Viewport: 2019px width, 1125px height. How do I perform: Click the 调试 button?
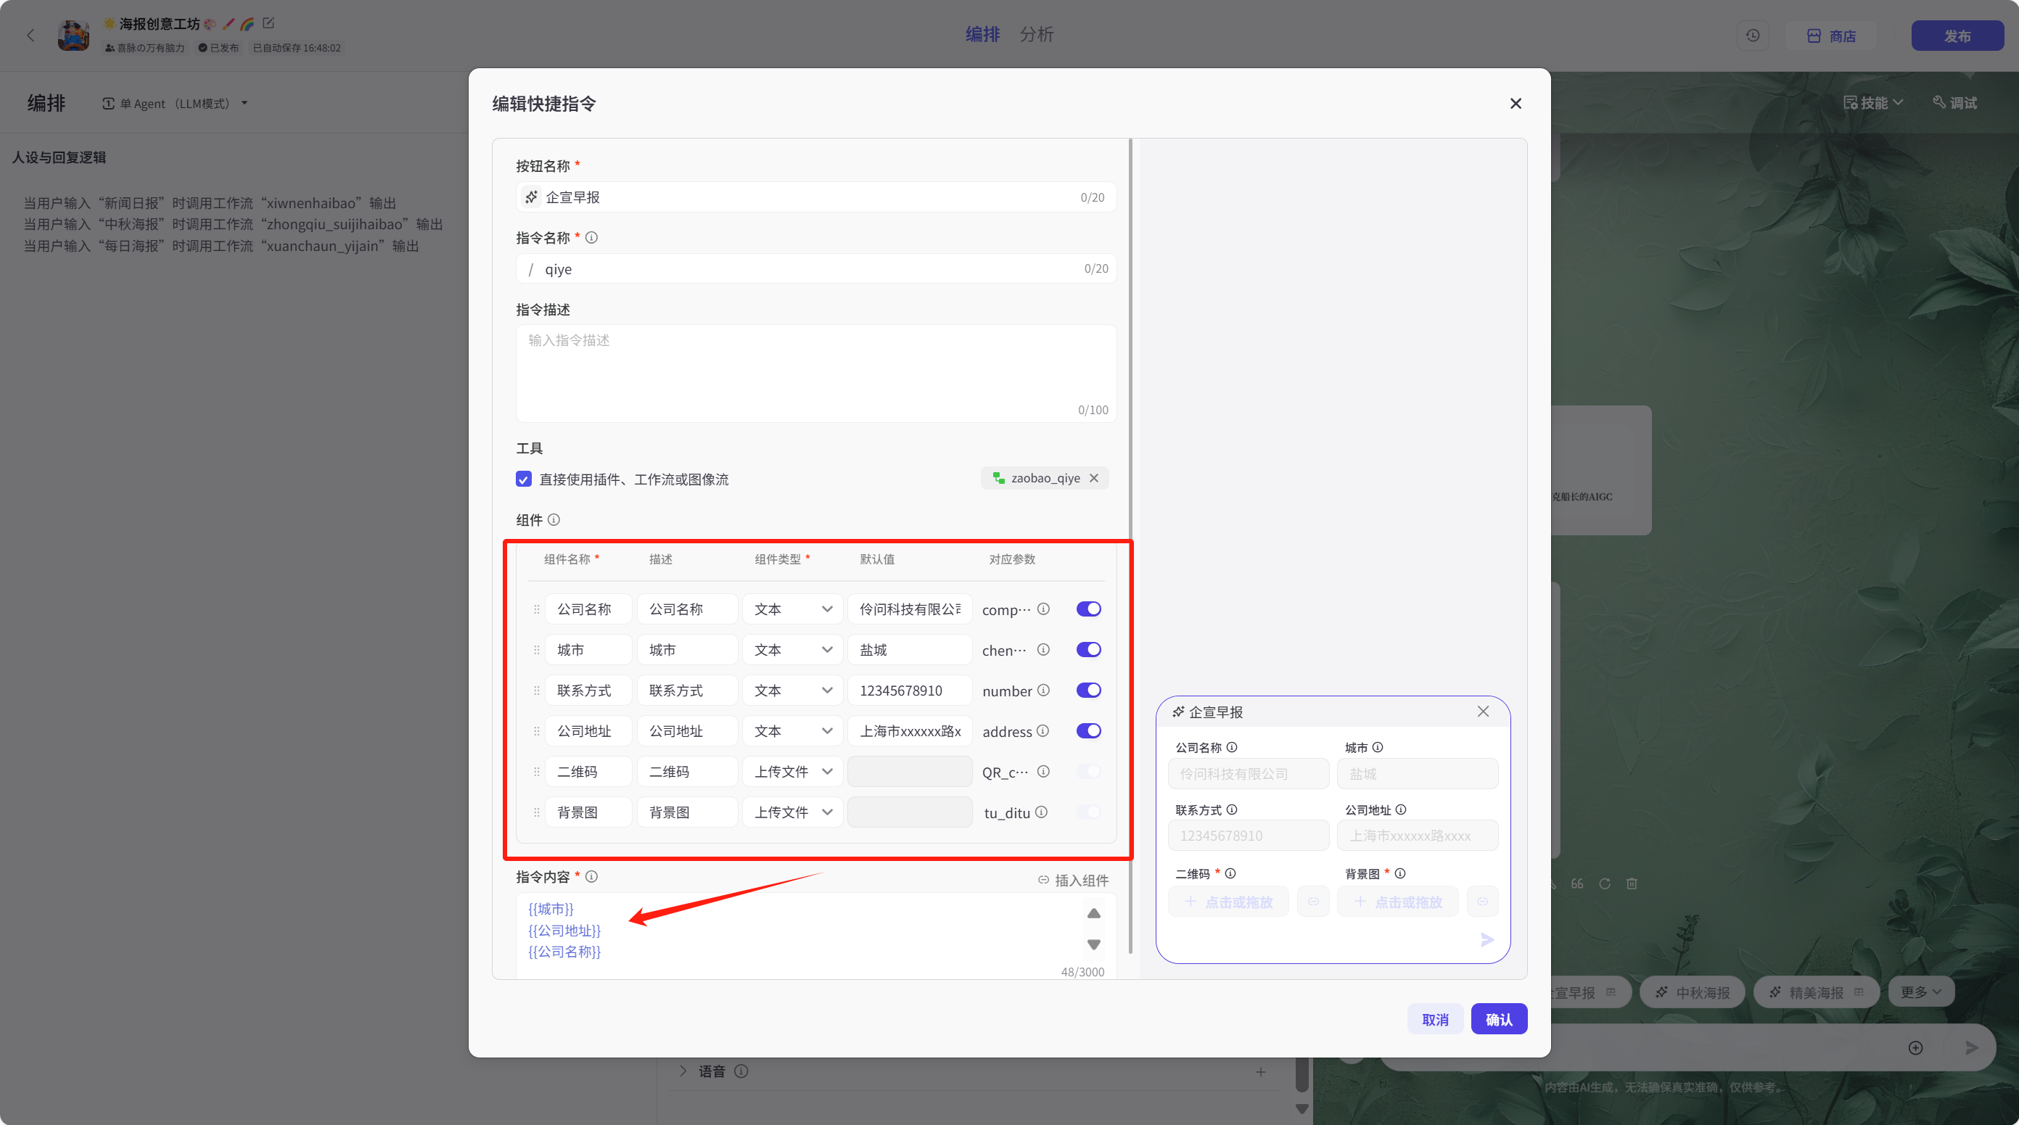click(1954, 102)
